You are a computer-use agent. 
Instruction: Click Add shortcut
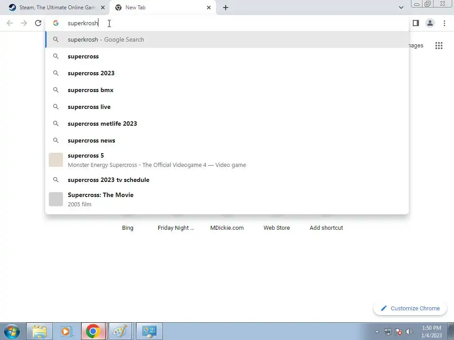point(326,228)
